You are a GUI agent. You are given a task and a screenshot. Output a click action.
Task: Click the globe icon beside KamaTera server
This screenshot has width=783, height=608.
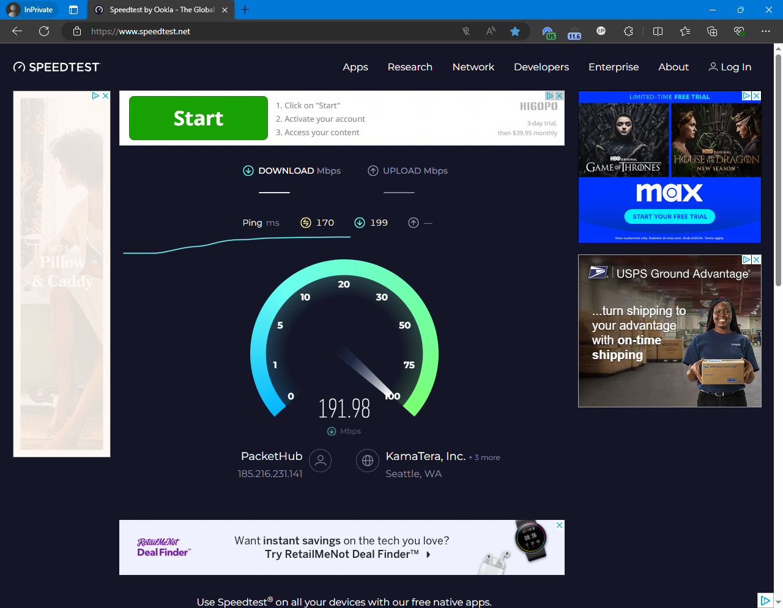[x=368, y=461]
